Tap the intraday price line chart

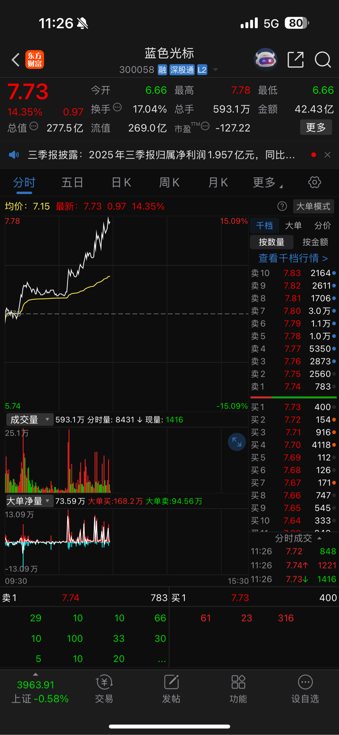click(126, 313)
